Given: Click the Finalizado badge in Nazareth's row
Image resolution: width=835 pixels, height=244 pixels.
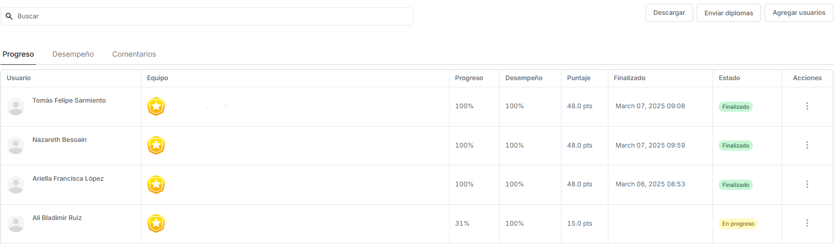Looking at the screenshot, I should [735, 145].
